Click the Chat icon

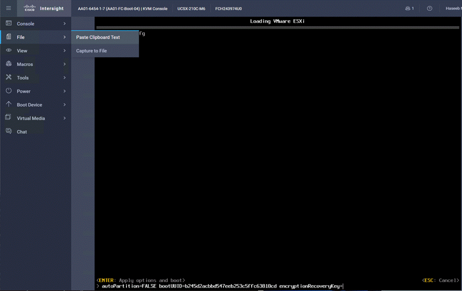[x=8, y=131]
